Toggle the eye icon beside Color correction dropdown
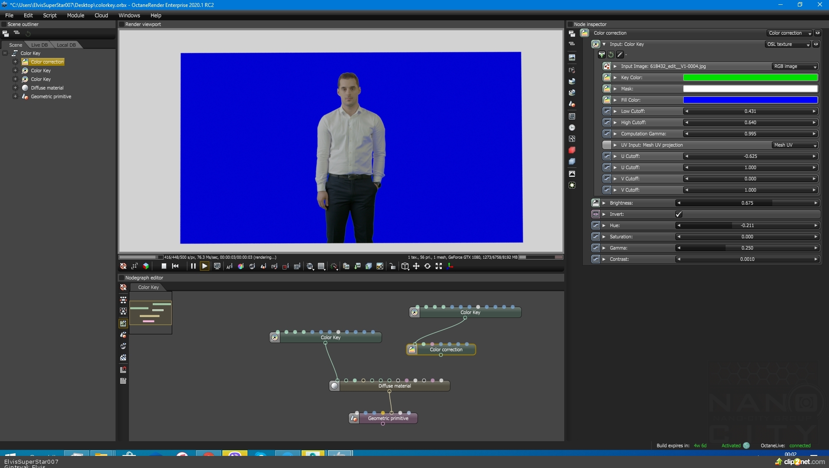The image size is (829, 468). (x=818, y=33)
